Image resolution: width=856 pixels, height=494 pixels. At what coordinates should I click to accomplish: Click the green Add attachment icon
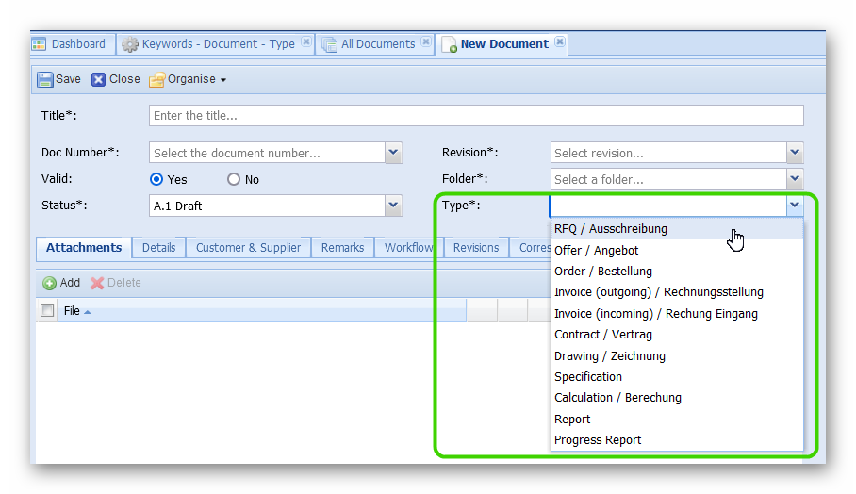coord(50,283)
